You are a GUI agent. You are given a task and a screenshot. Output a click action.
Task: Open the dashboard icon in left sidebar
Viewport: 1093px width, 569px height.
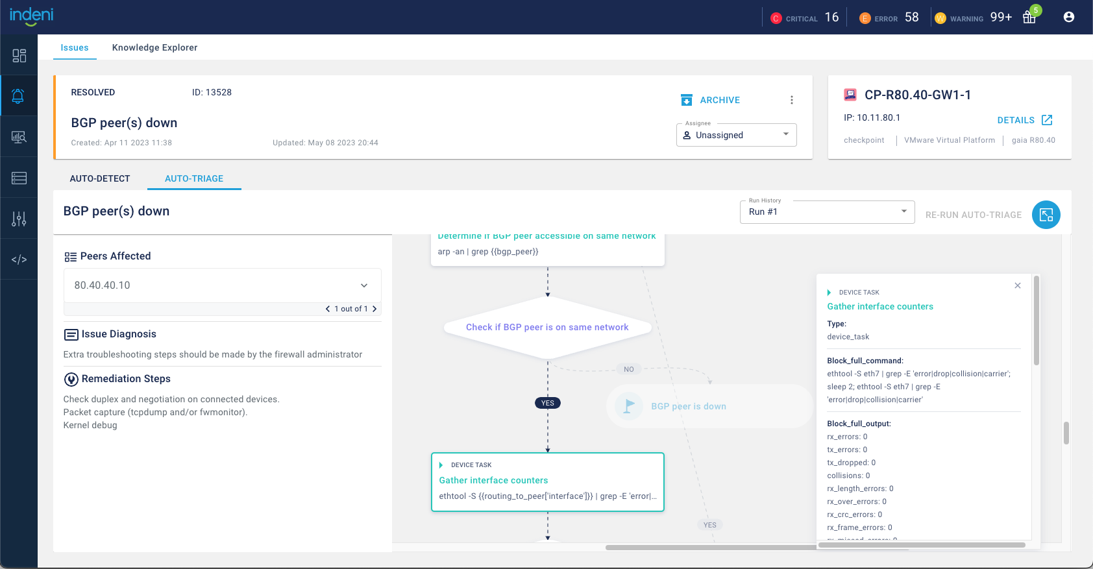19,56
